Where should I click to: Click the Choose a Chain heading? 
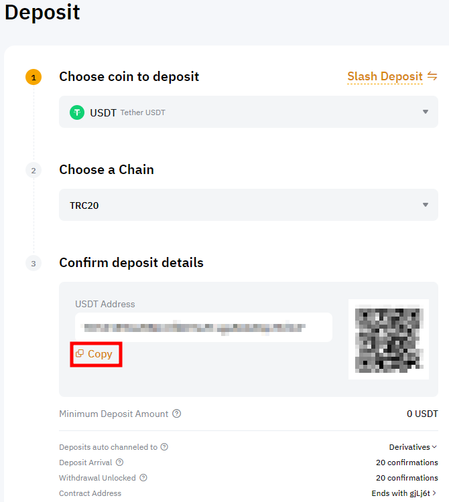107,170
